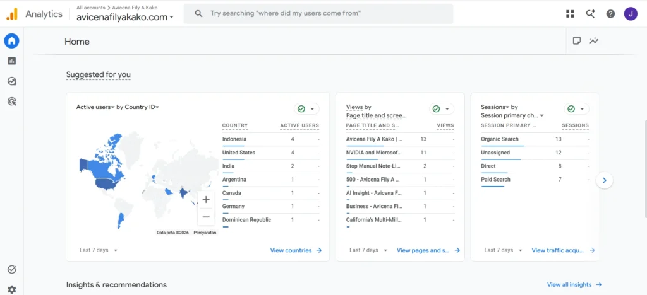
Task: Select the Stop Manual Note page row
Action: pyautogui.click(x=400, y=166)
